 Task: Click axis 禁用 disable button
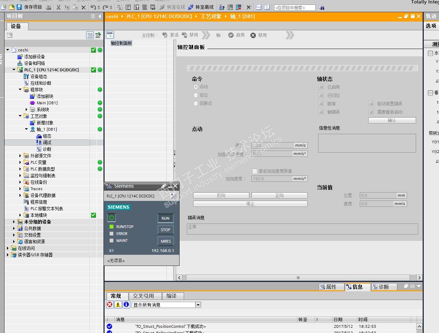[258, 35]
